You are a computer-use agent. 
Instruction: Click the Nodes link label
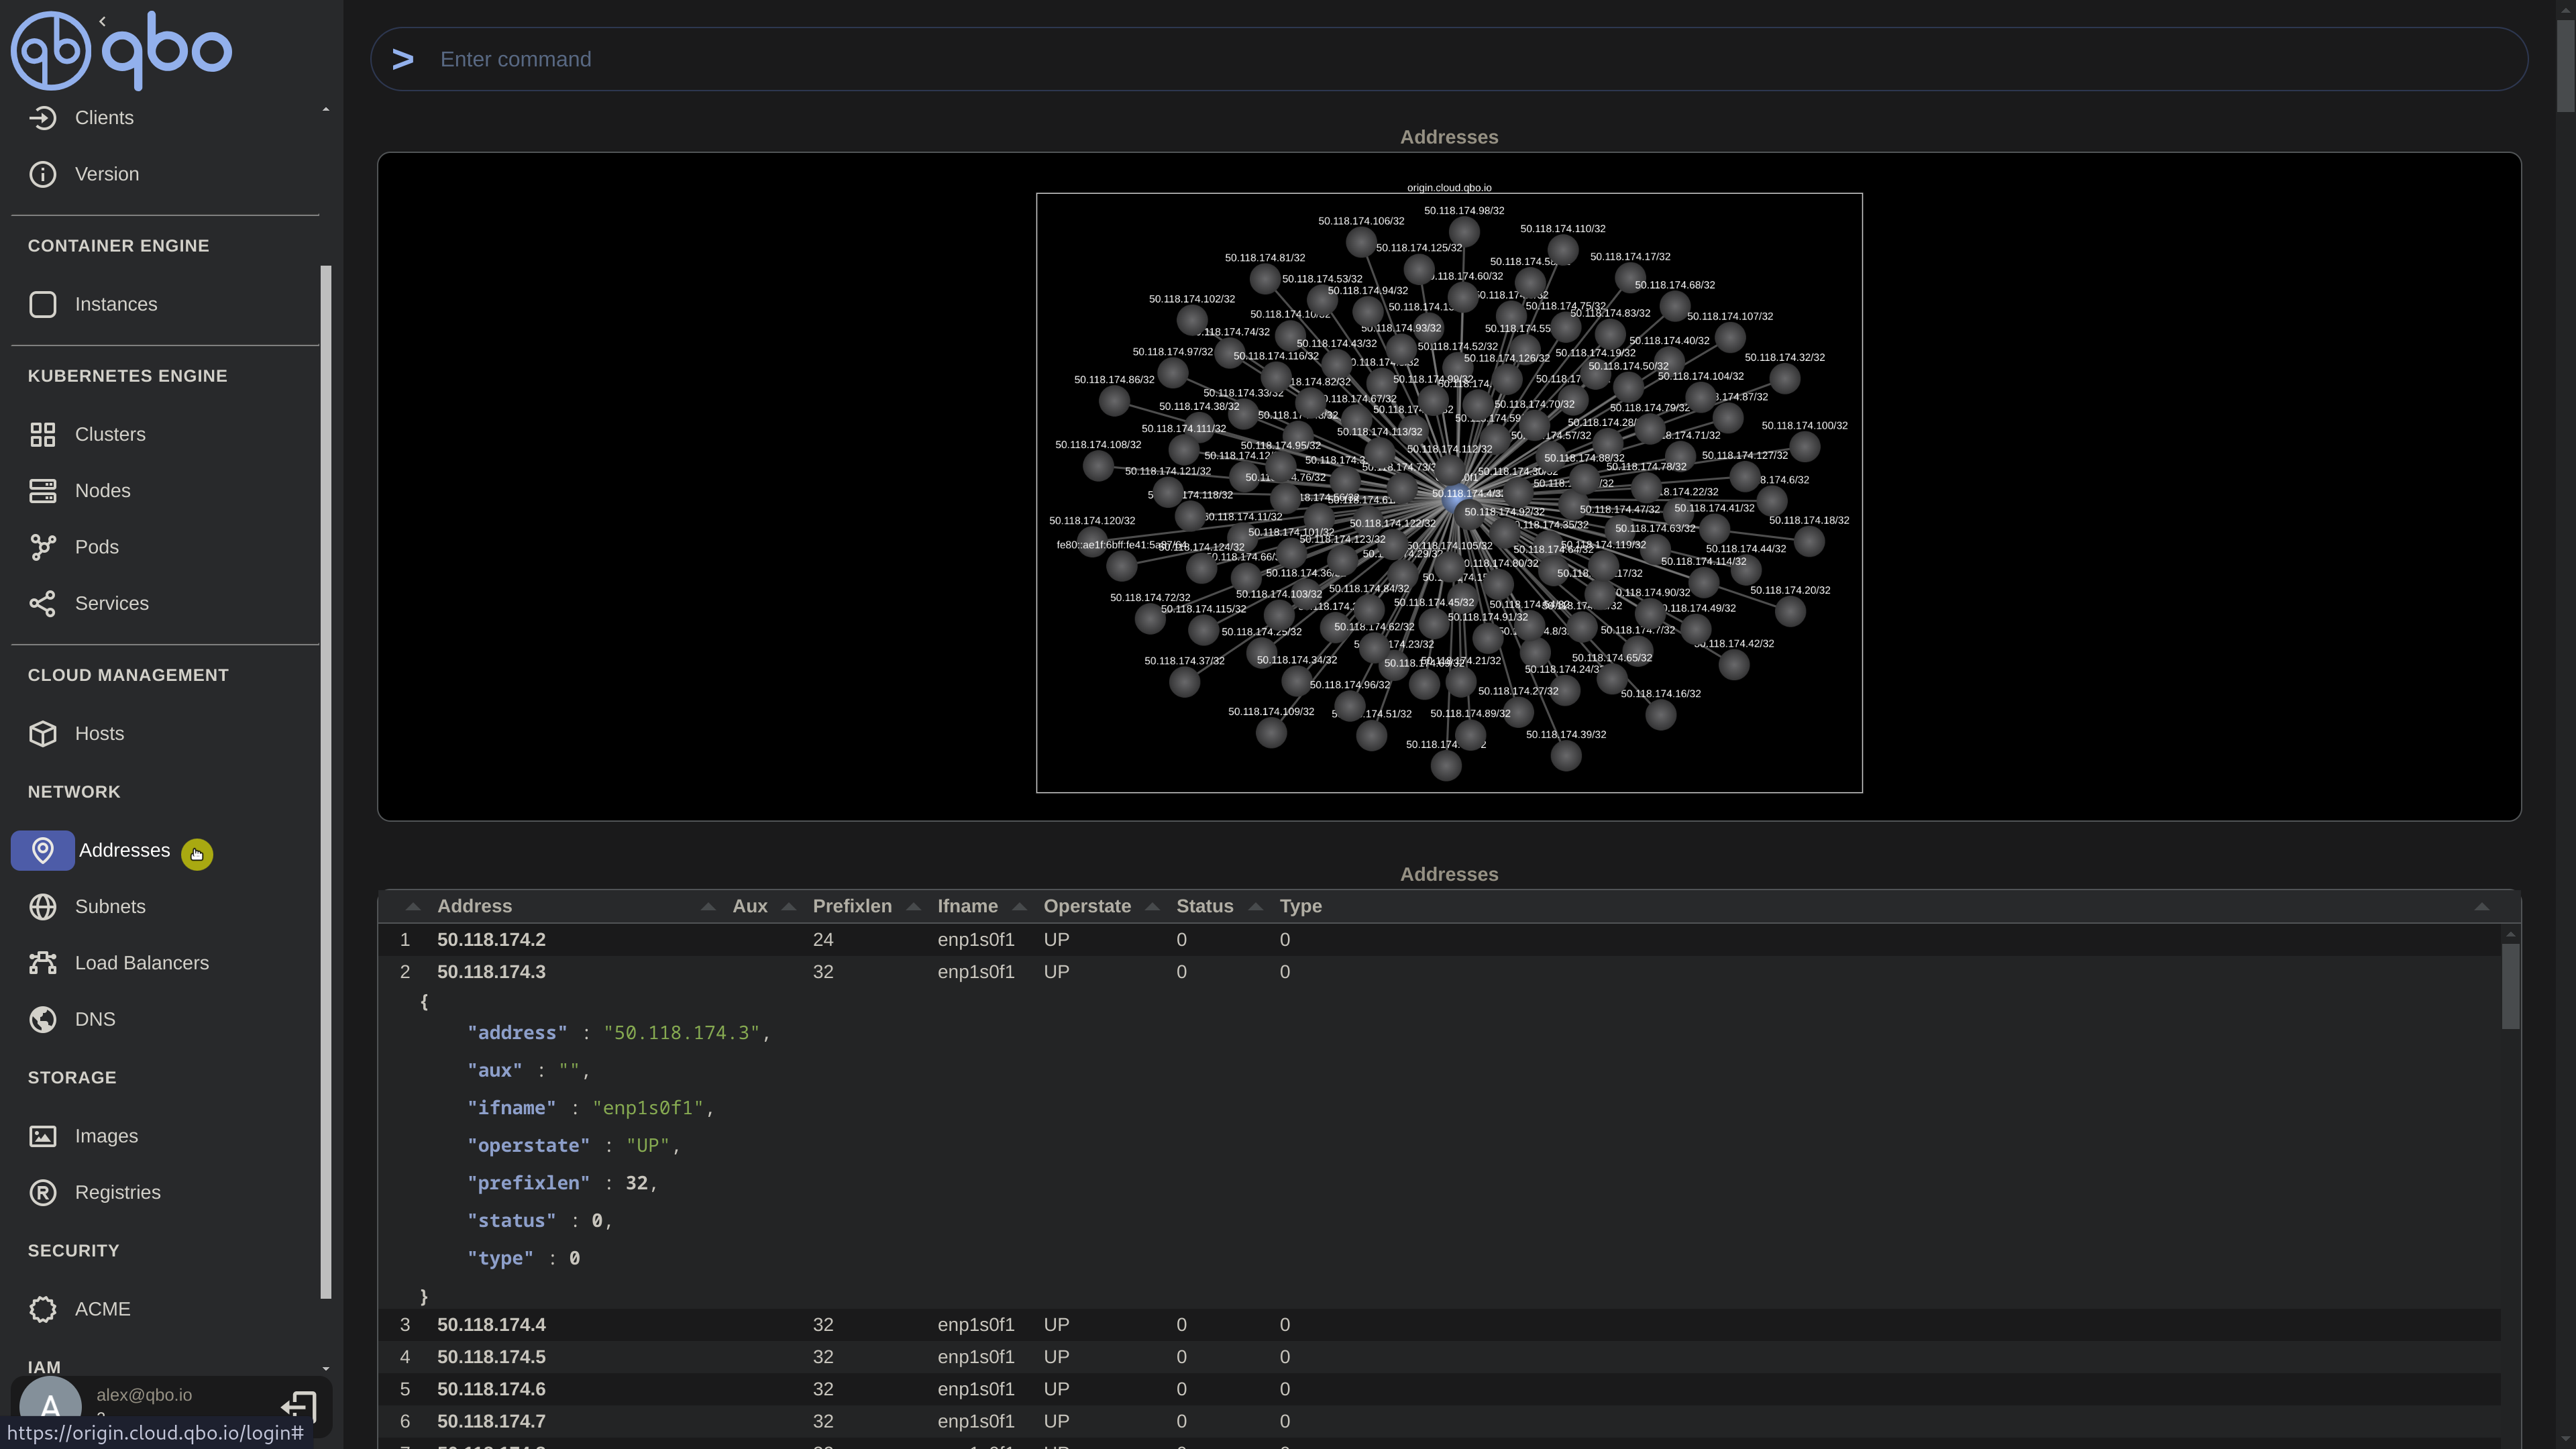point(103,491)
